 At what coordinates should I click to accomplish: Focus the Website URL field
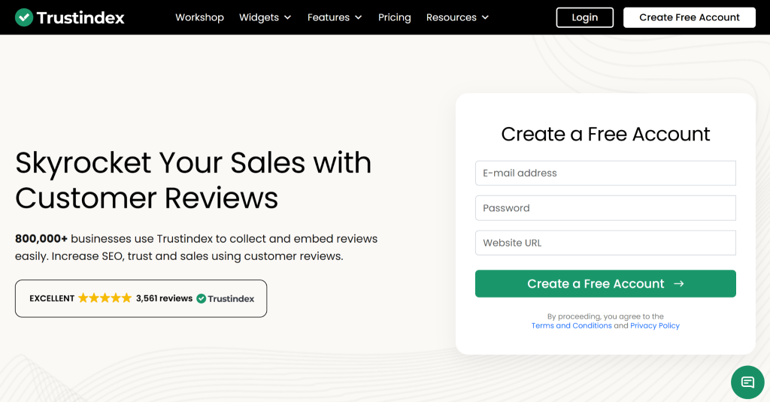click(x=605, y=243)
